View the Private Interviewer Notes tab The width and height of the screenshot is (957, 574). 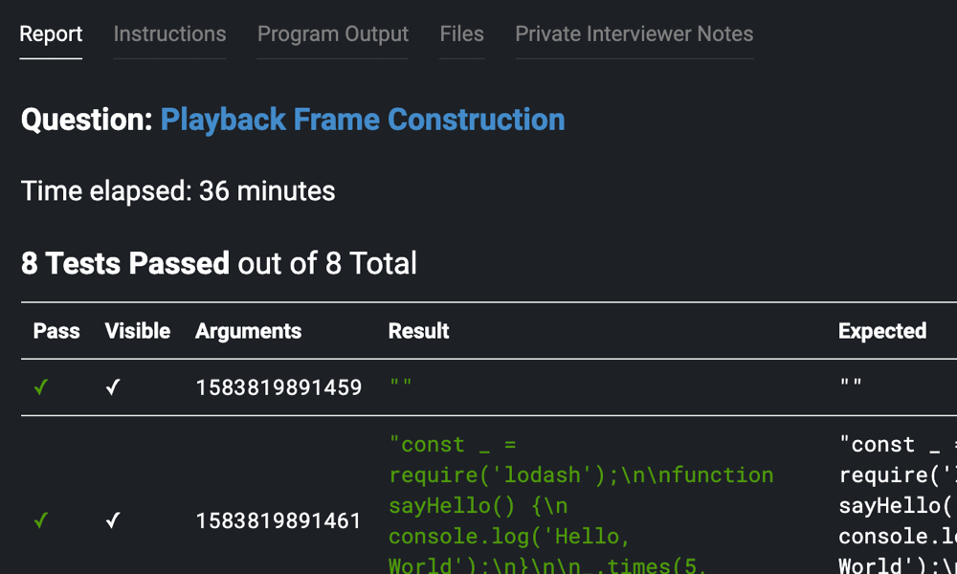(x=634, y=34)
